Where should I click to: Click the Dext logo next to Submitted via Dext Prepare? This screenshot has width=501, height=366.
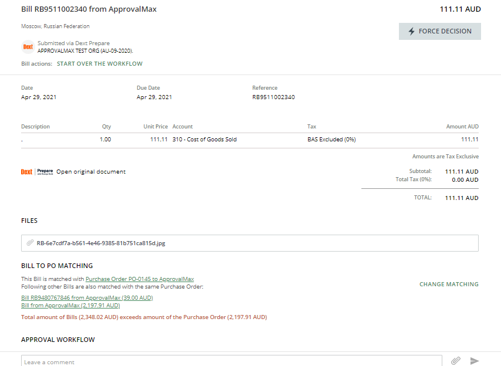[x=28, y=46]
